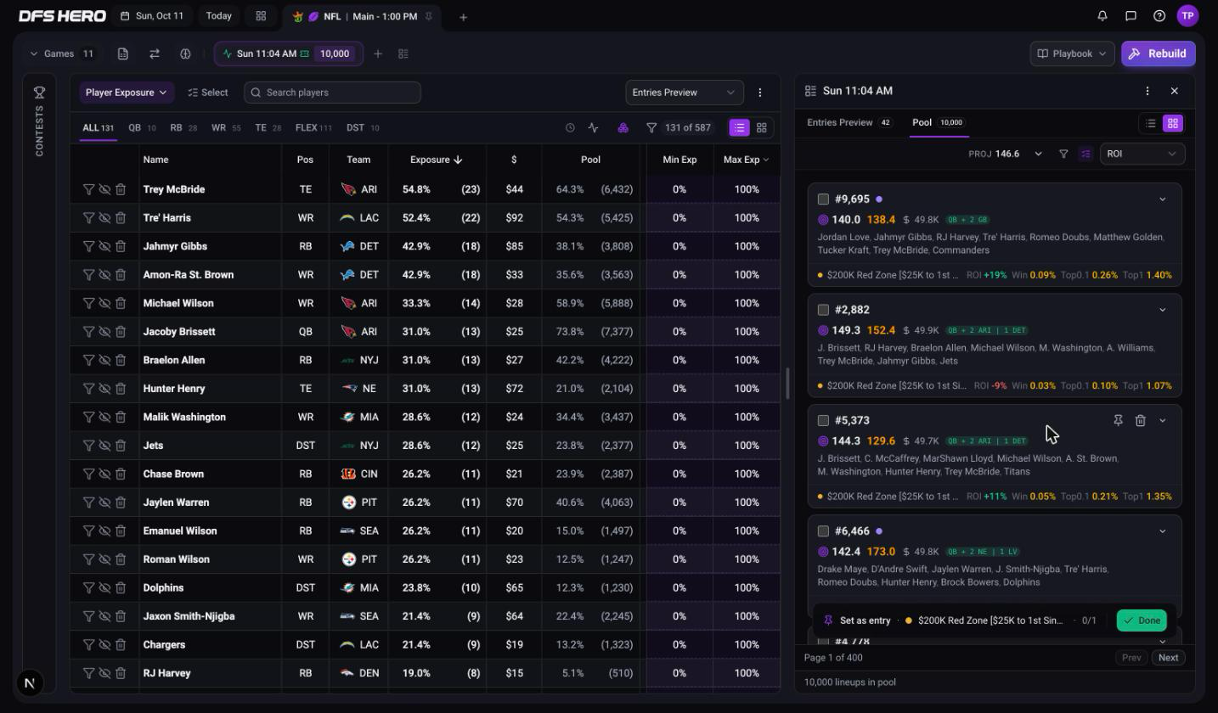Viewport: 1218px width, 713px height.
Task: Add a new build with plus icon
Action: point(378,53)
